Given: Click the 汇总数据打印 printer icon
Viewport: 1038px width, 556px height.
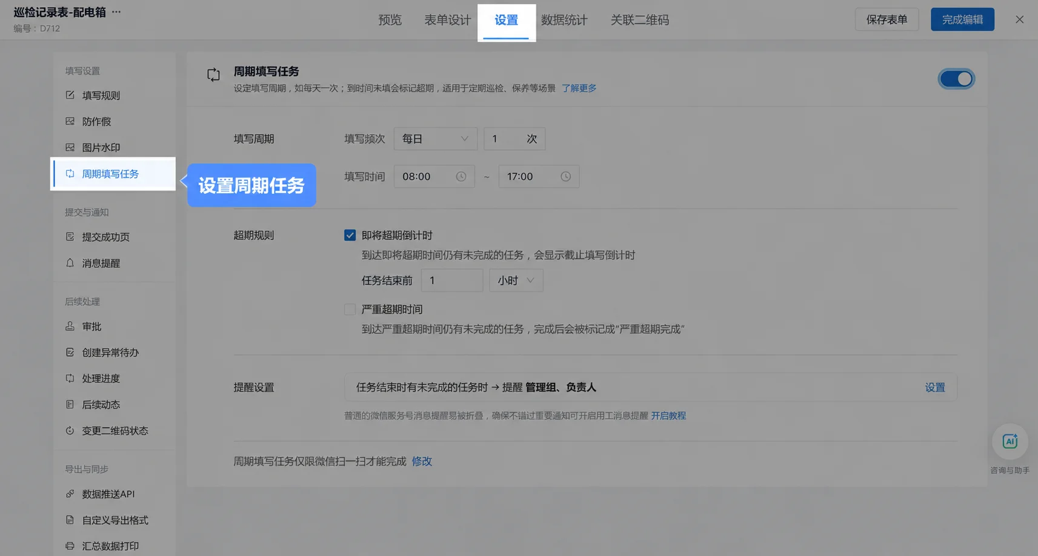Looking at the screenshot, I should [70, 546].
